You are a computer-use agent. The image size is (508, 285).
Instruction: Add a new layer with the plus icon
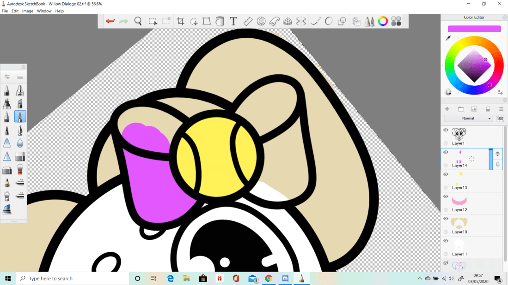tap(447, 109)
